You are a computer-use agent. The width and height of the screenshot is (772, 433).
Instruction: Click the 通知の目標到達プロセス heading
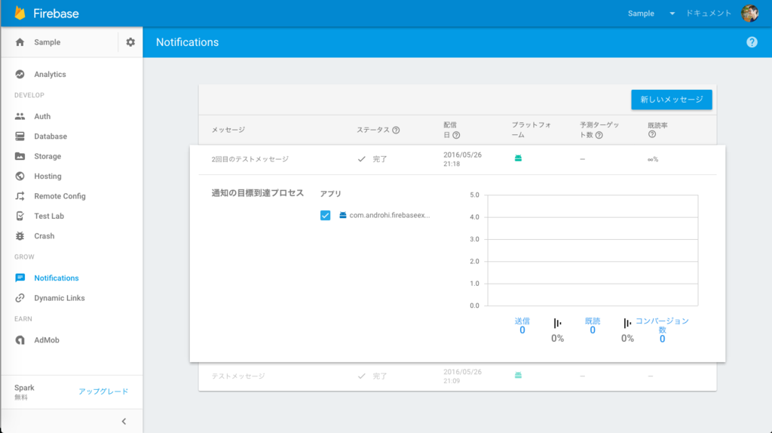pos(258,193)
